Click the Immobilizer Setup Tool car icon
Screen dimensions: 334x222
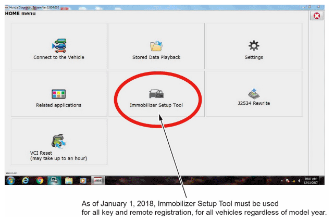click(156, 94)
